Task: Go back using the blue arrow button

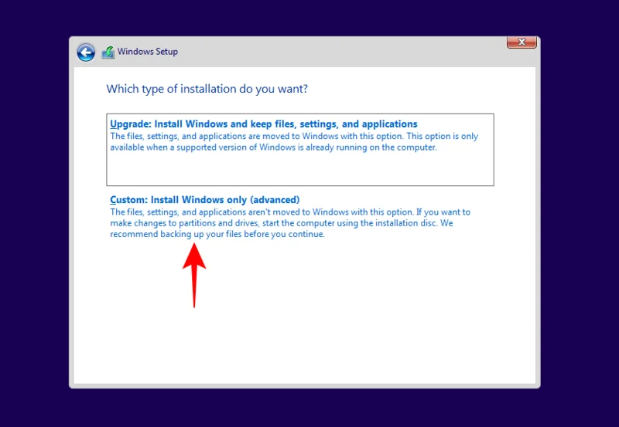Action: [x=86, y=53]
